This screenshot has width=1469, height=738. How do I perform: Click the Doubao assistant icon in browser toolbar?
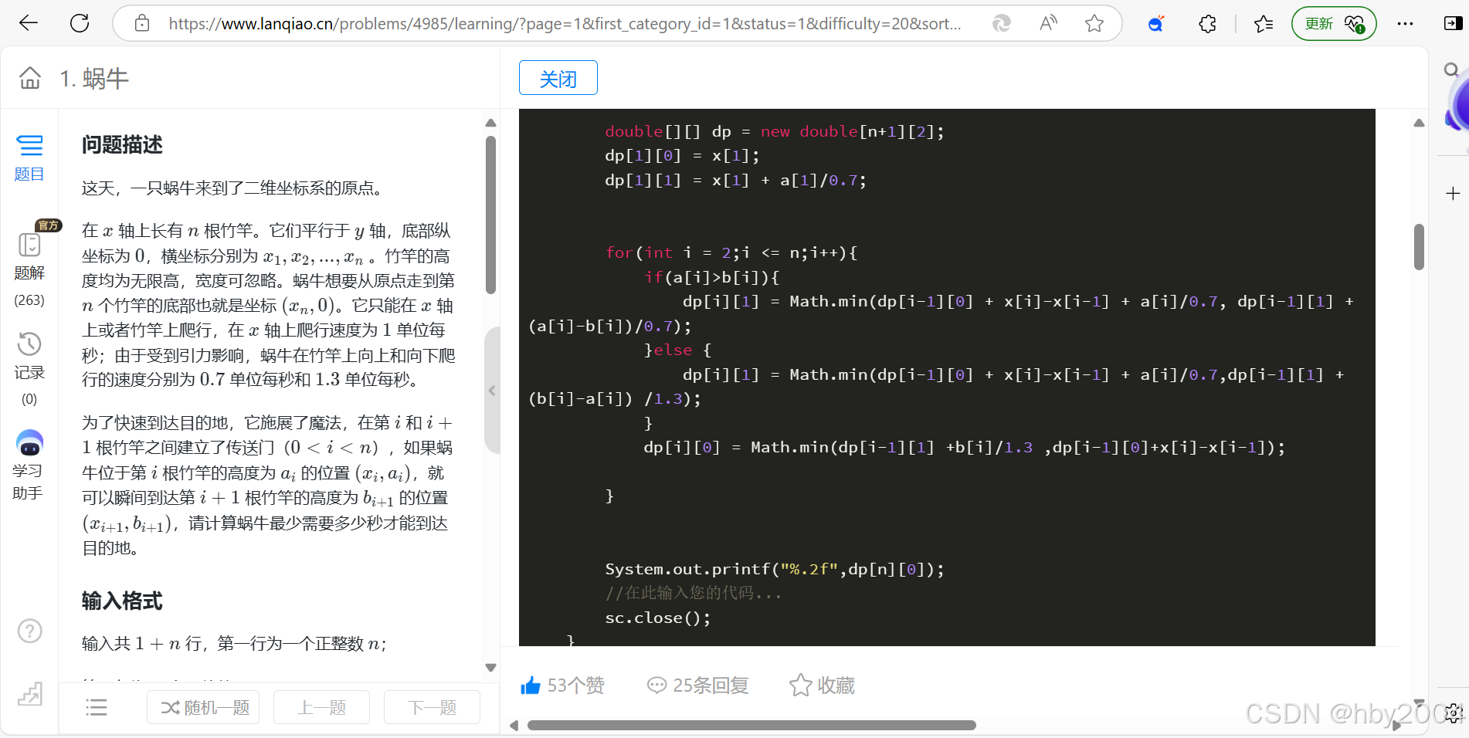click(1155, 24)
